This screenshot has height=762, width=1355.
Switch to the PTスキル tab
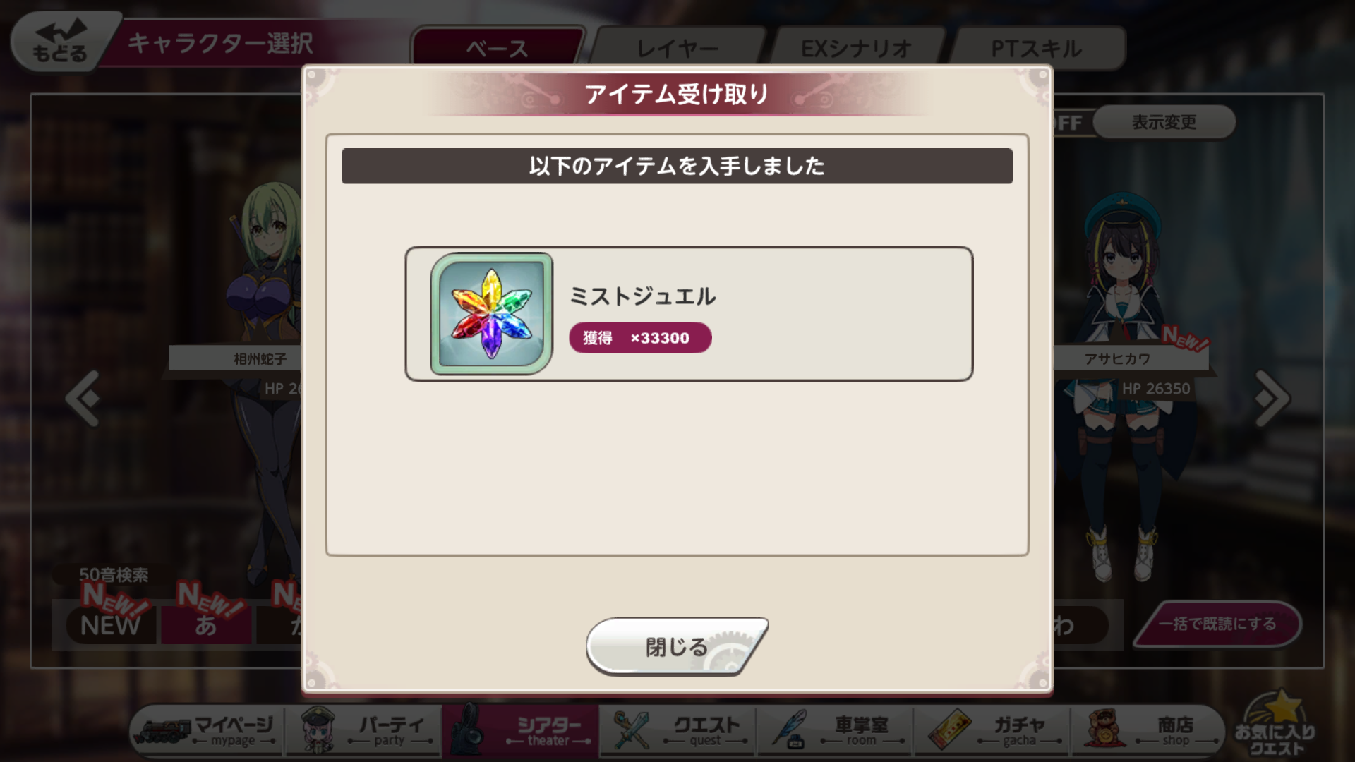(1036, 48)
